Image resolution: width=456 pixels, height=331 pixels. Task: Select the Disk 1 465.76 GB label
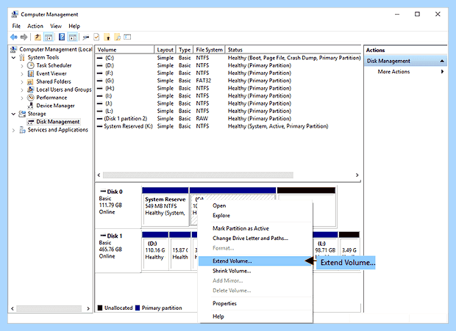click(x=118, y=251)
